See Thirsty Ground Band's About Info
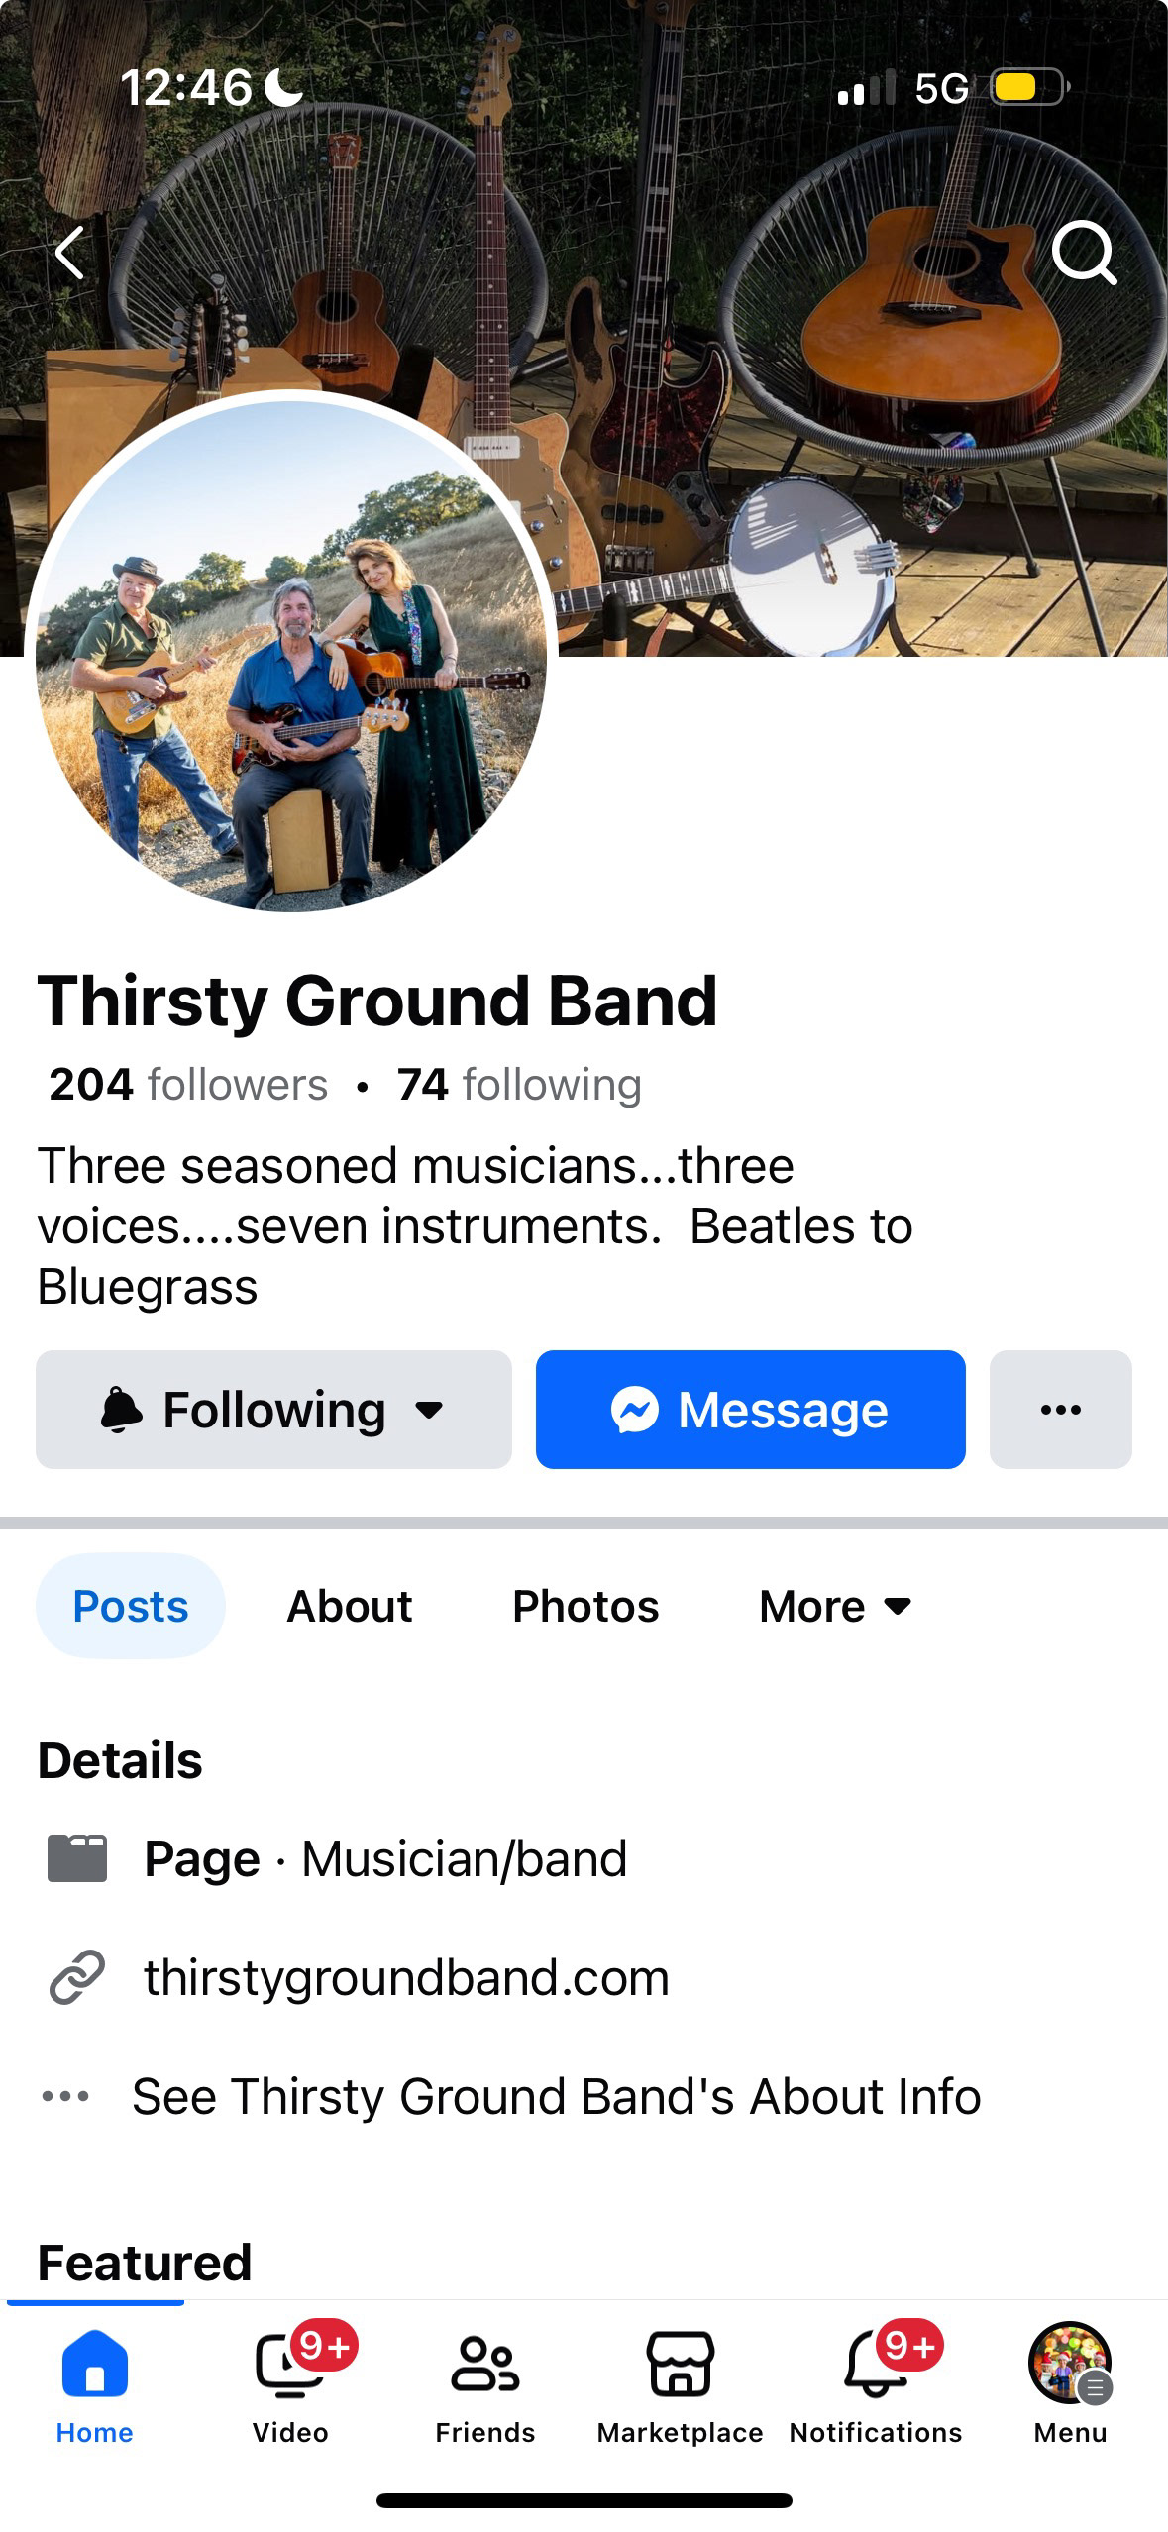The width and height of the screenshot is (1168, 2532). pyautogui.click(x=556, y=2096)
